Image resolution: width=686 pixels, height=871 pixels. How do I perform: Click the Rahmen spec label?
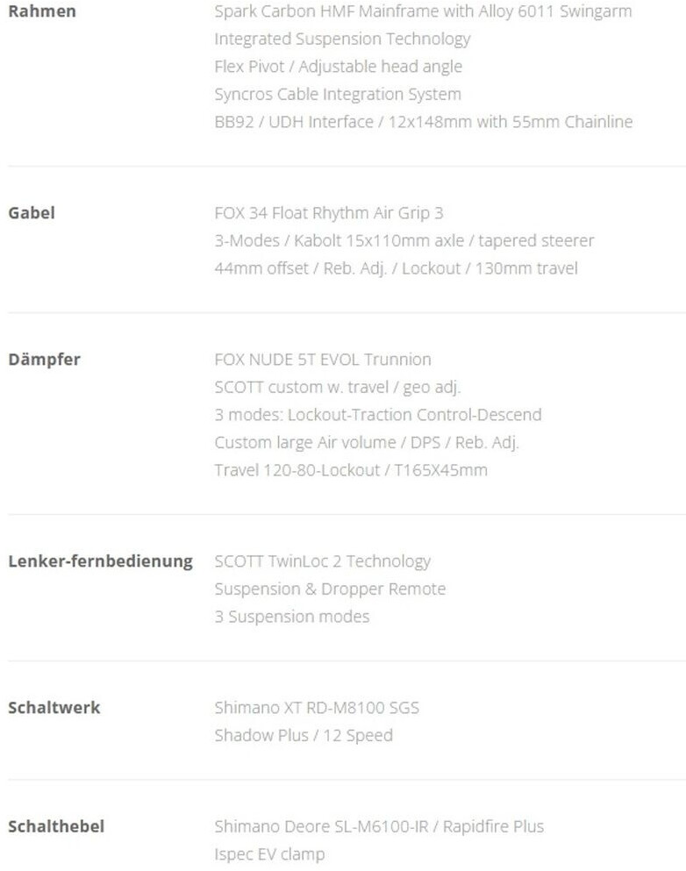pos(42,12)
